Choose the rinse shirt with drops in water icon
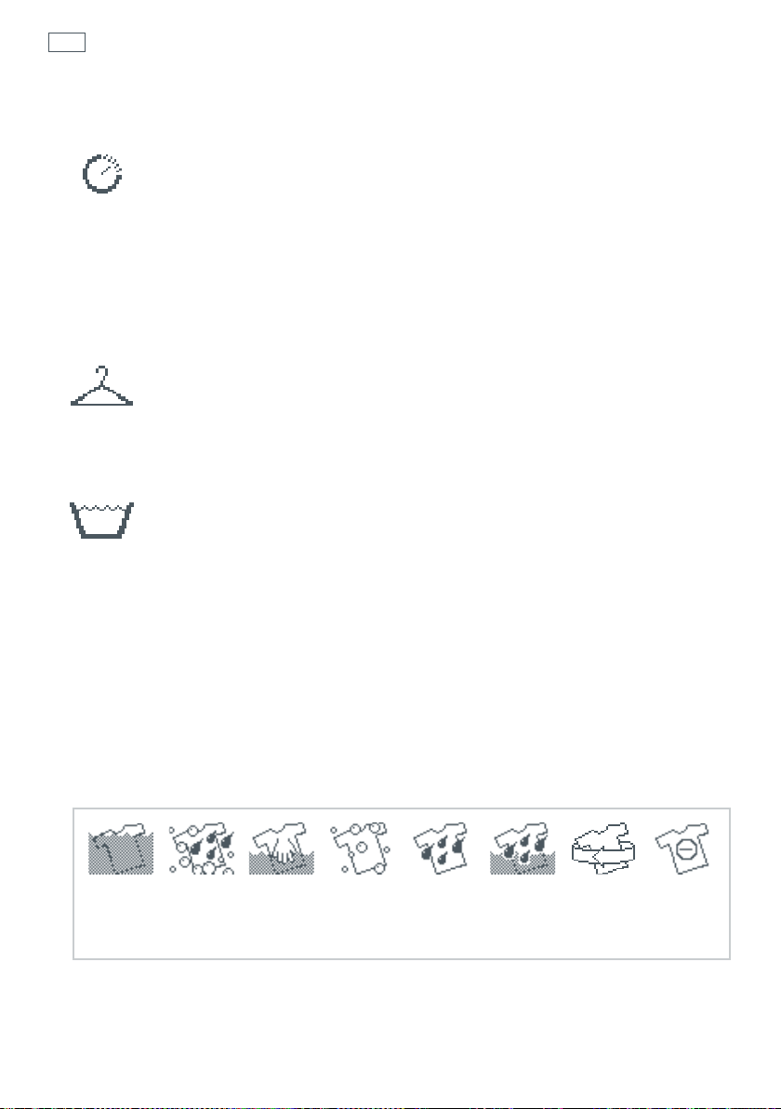This screenshot has width=781, height=1109. tap(523, 848)
